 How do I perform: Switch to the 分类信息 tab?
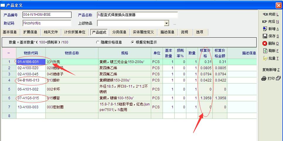[119, 32]
